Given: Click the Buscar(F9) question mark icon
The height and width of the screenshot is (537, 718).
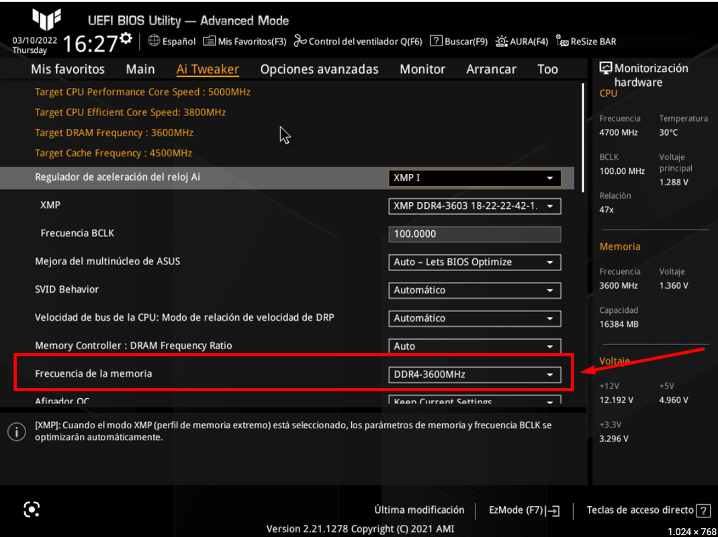Looking at the screenshot, I should [436, 41].
